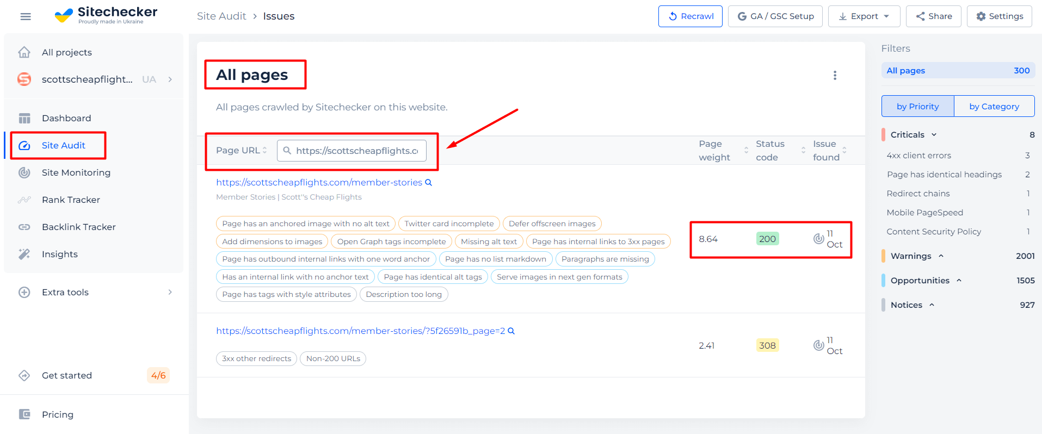Click magnifier icon next to member-stories URL
1042x434 pixels.
click(428, 182)
